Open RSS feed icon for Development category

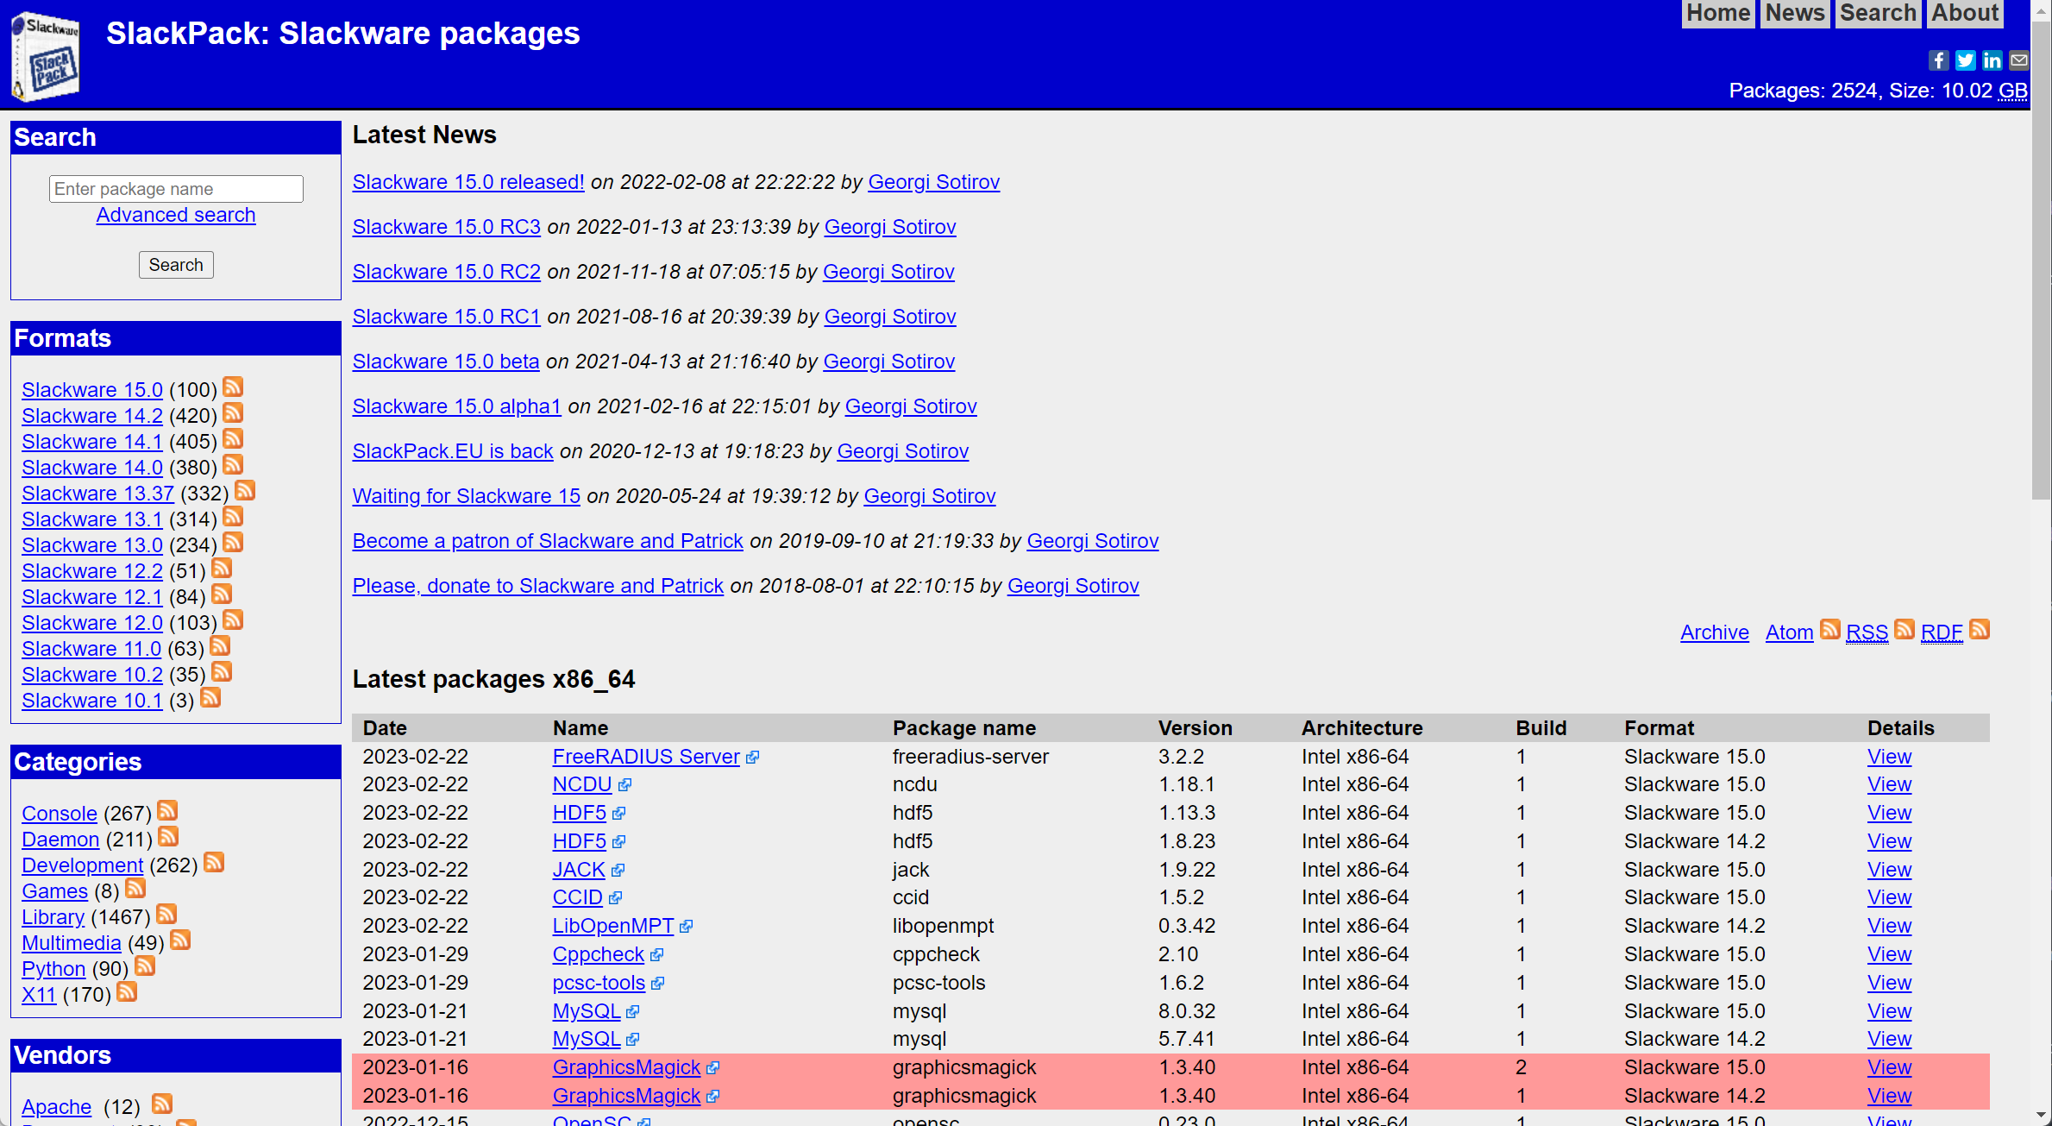(x=214, y=862)
